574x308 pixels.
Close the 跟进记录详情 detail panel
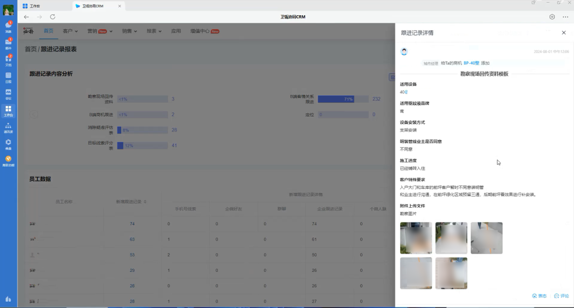tap(564, 33)
